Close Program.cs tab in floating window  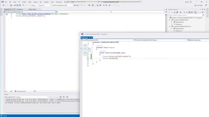coord(92,38)
